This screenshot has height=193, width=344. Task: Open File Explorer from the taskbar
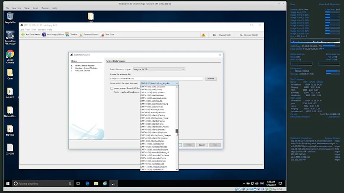point(96,183)
